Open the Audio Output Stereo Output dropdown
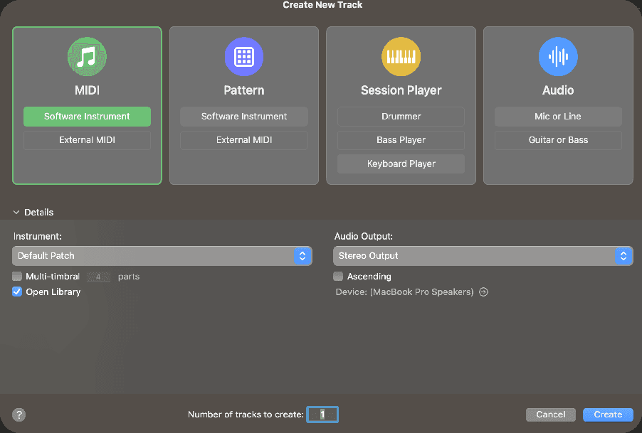 [x=483, y=256]
